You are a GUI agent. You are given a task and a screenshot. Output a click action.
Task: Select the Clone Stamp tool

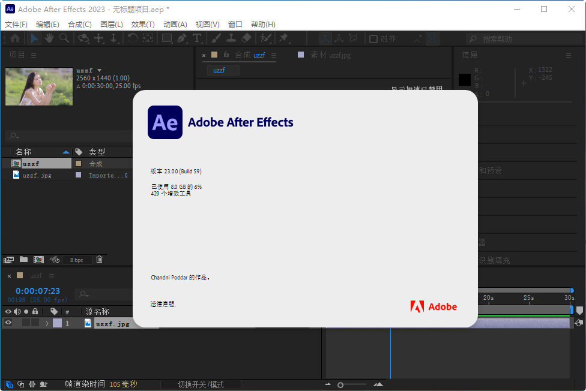(231, 38)
